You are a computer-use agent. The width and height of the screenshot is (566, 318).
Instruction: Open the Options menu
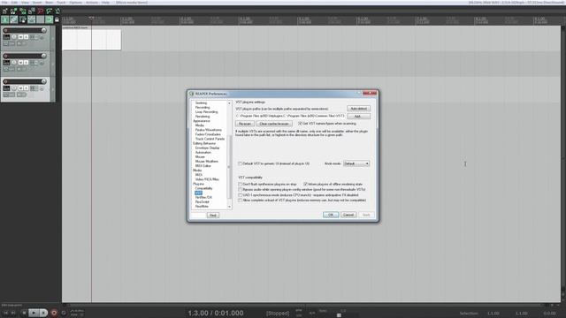(76, 3)
